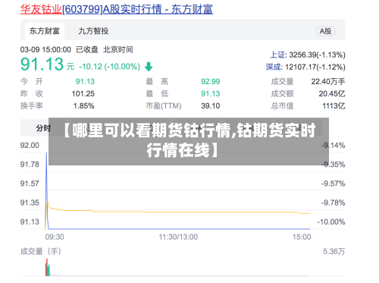Switch to the 九方智投 tab

point(93,31)
